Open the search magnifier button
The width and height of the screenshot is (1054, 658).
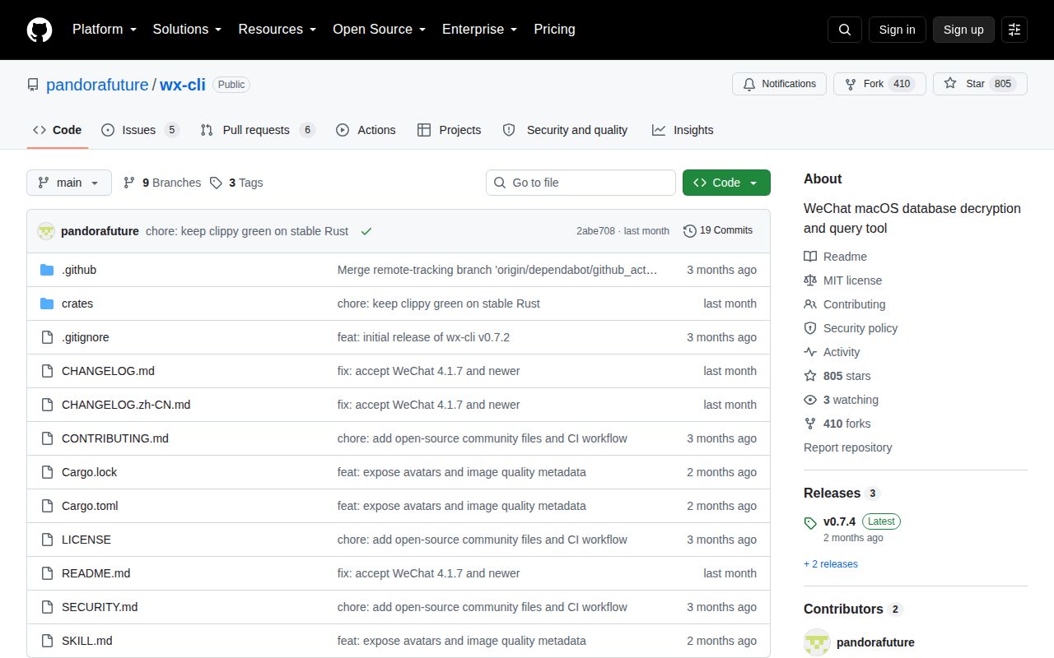point(845,30)
